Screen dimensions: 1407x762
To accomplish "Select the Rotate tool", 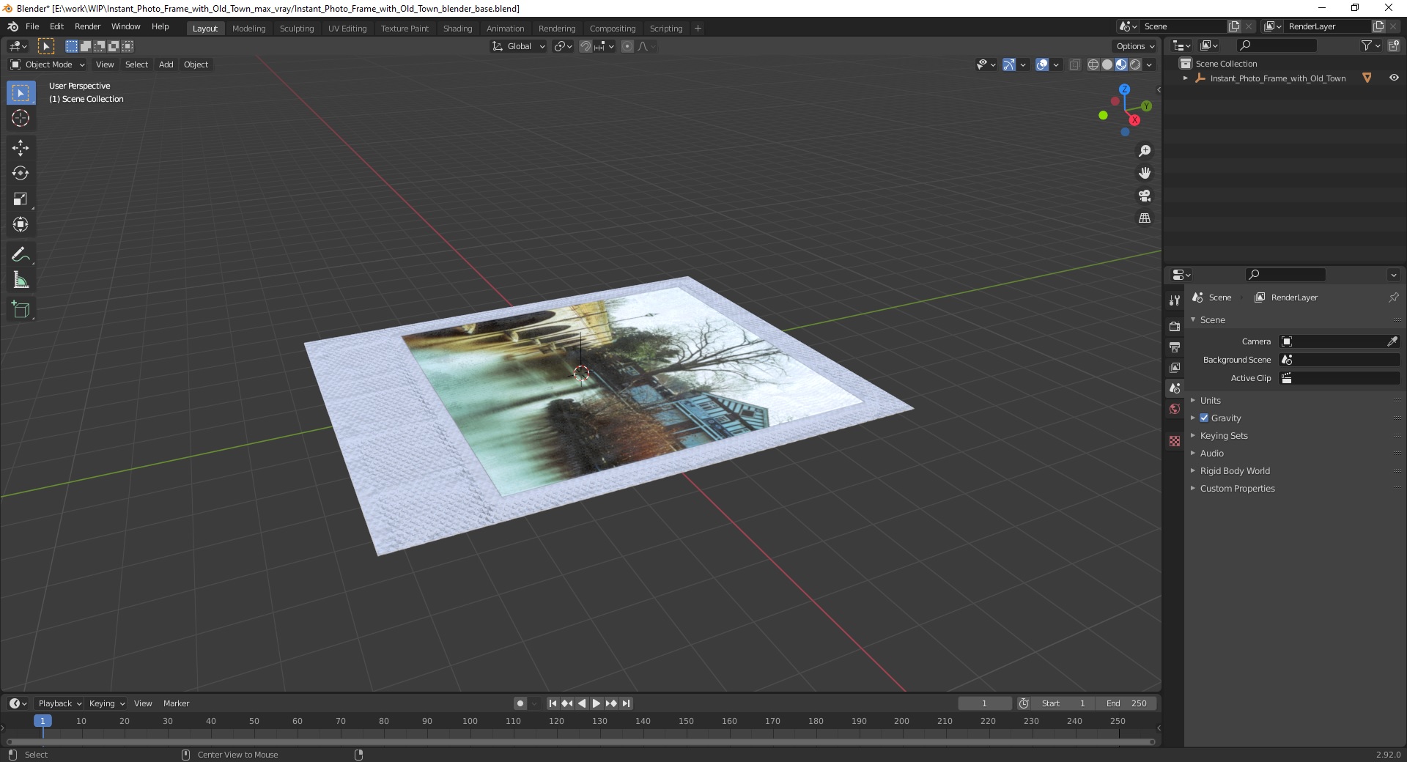I will (21, 173).
